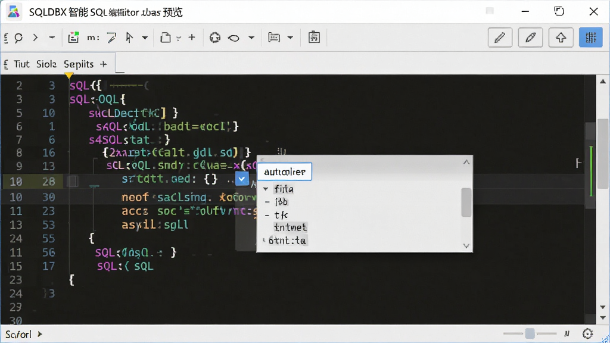Click the forward chevron toolbar icon

35,38
